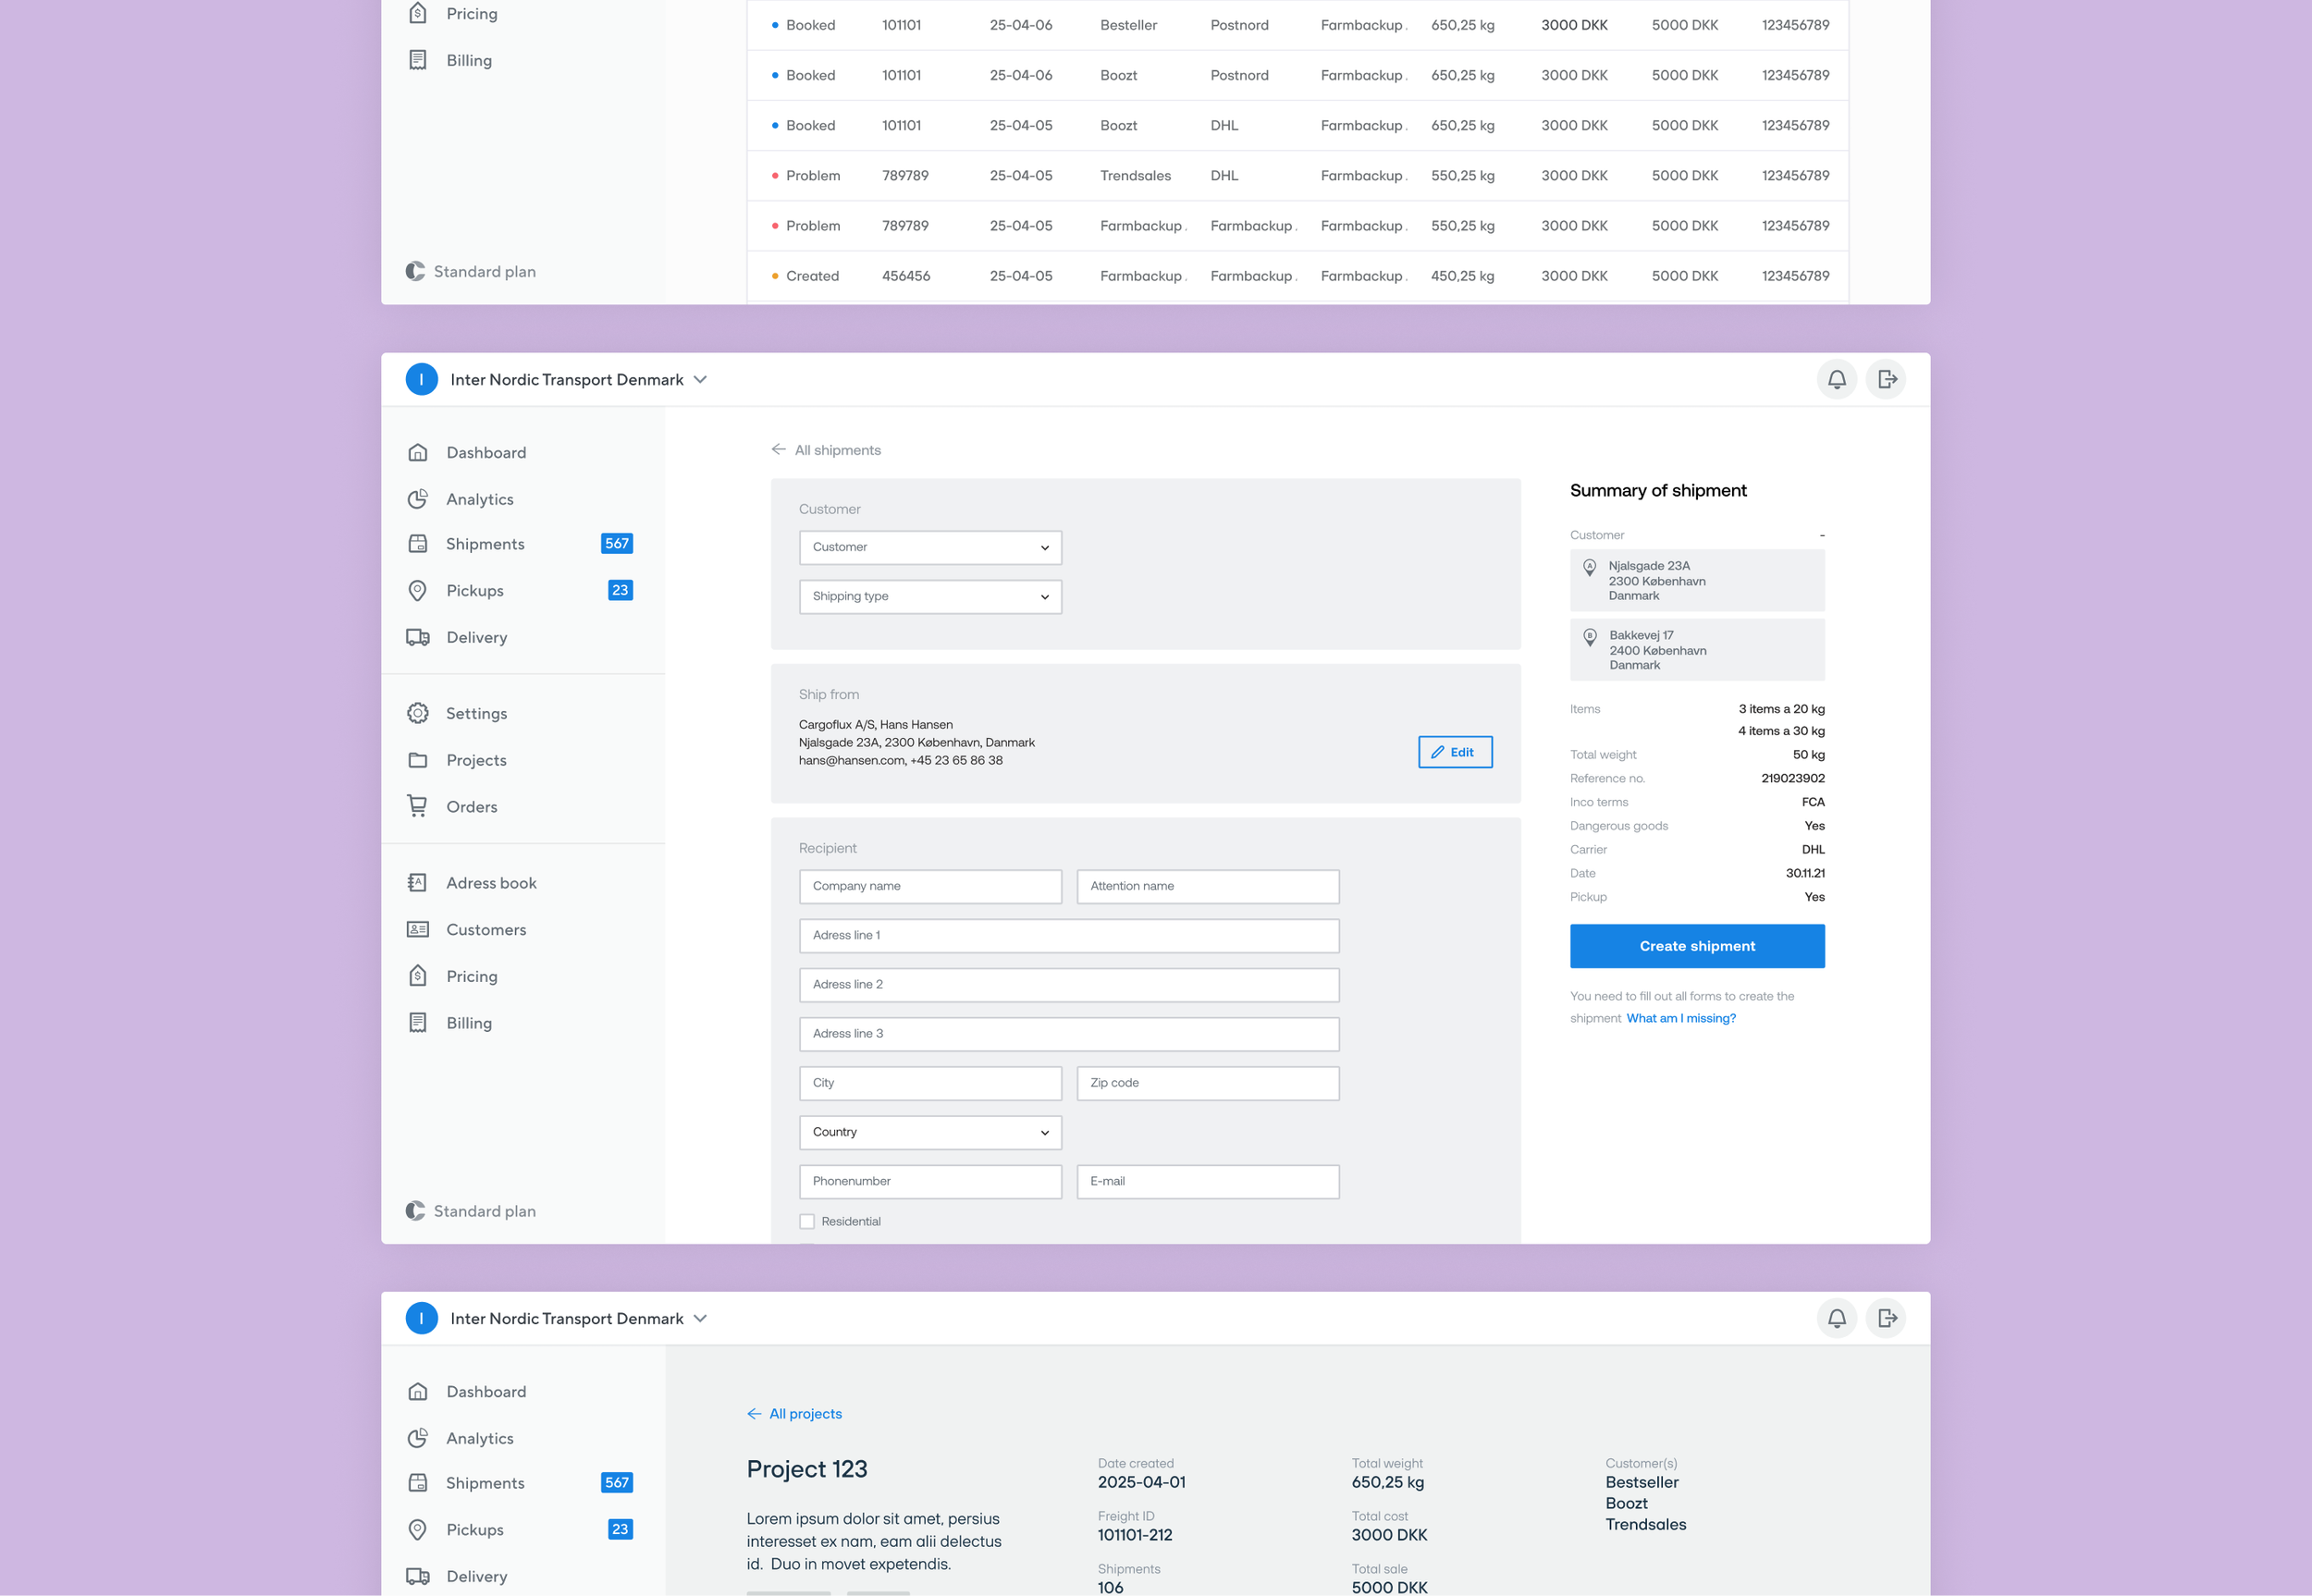Click the Edit button for Ship from
This screenshot has width=2312, height=1596.
[1454, 752]
